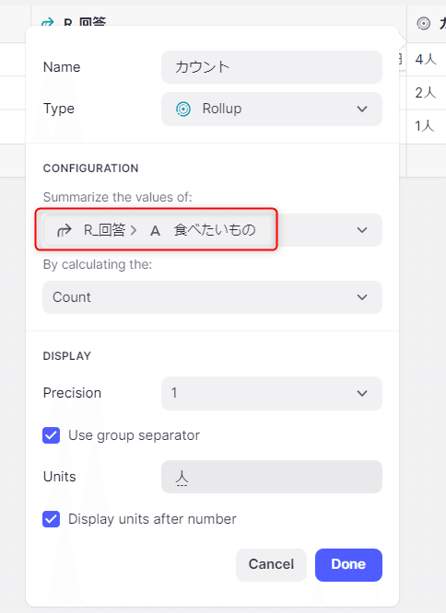Open the Summarize values dropdown R_回答 > 食べたいもの
Viewport: 446px width, 613px height.
point(213,230)
